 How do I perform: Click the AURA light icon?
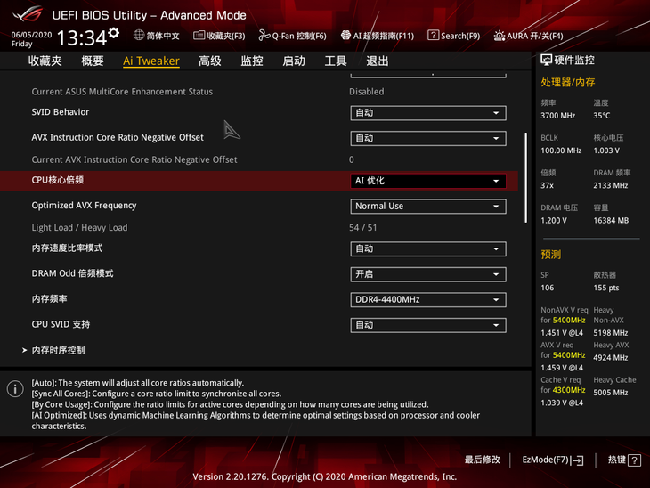pos(500,36)
